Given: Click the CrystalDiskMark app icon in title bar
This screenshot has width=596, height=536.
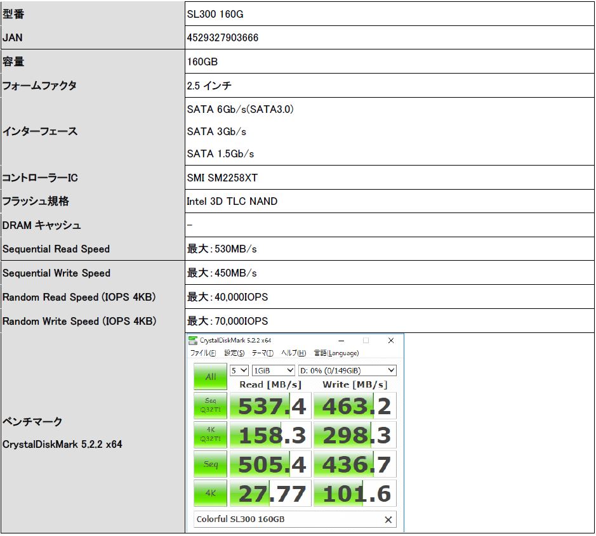Looking at the screenshot, I should [x=194, y=341].
